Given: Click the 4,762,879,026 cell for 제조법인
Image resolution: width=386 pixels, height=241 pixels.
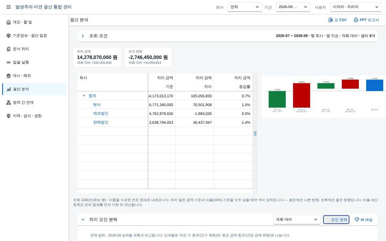Looking at the screenshot, I should (161, 113).
